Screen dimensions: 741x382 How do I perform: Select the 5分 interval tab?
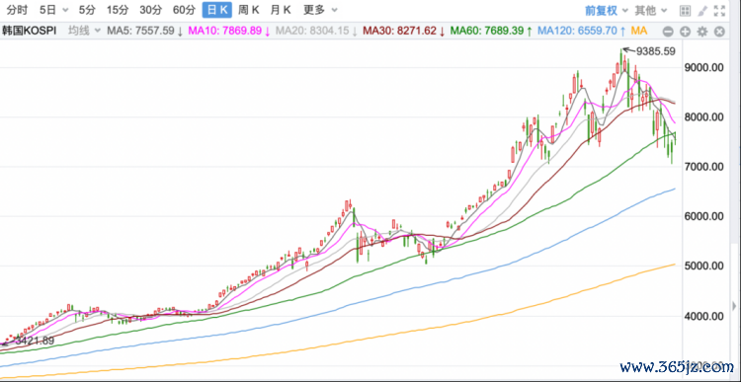(x=87, y=10)
